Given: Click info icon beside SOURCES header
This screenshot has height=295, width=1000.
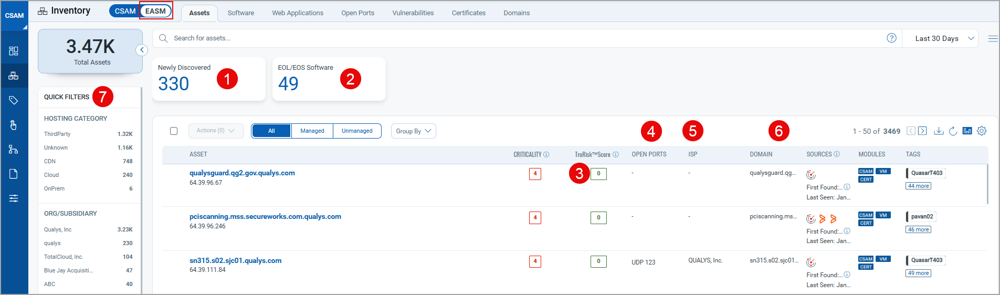Looking at the screenshot, I should (837, 154).
